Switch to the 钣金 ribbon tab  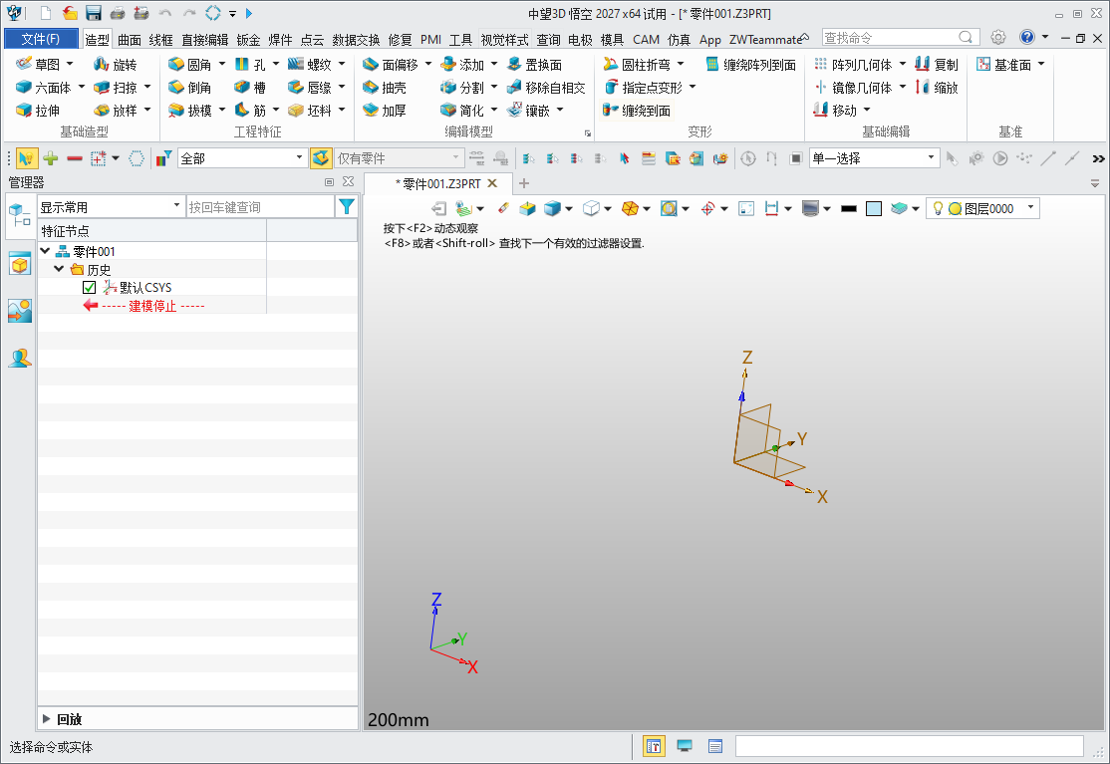[248, 40]
